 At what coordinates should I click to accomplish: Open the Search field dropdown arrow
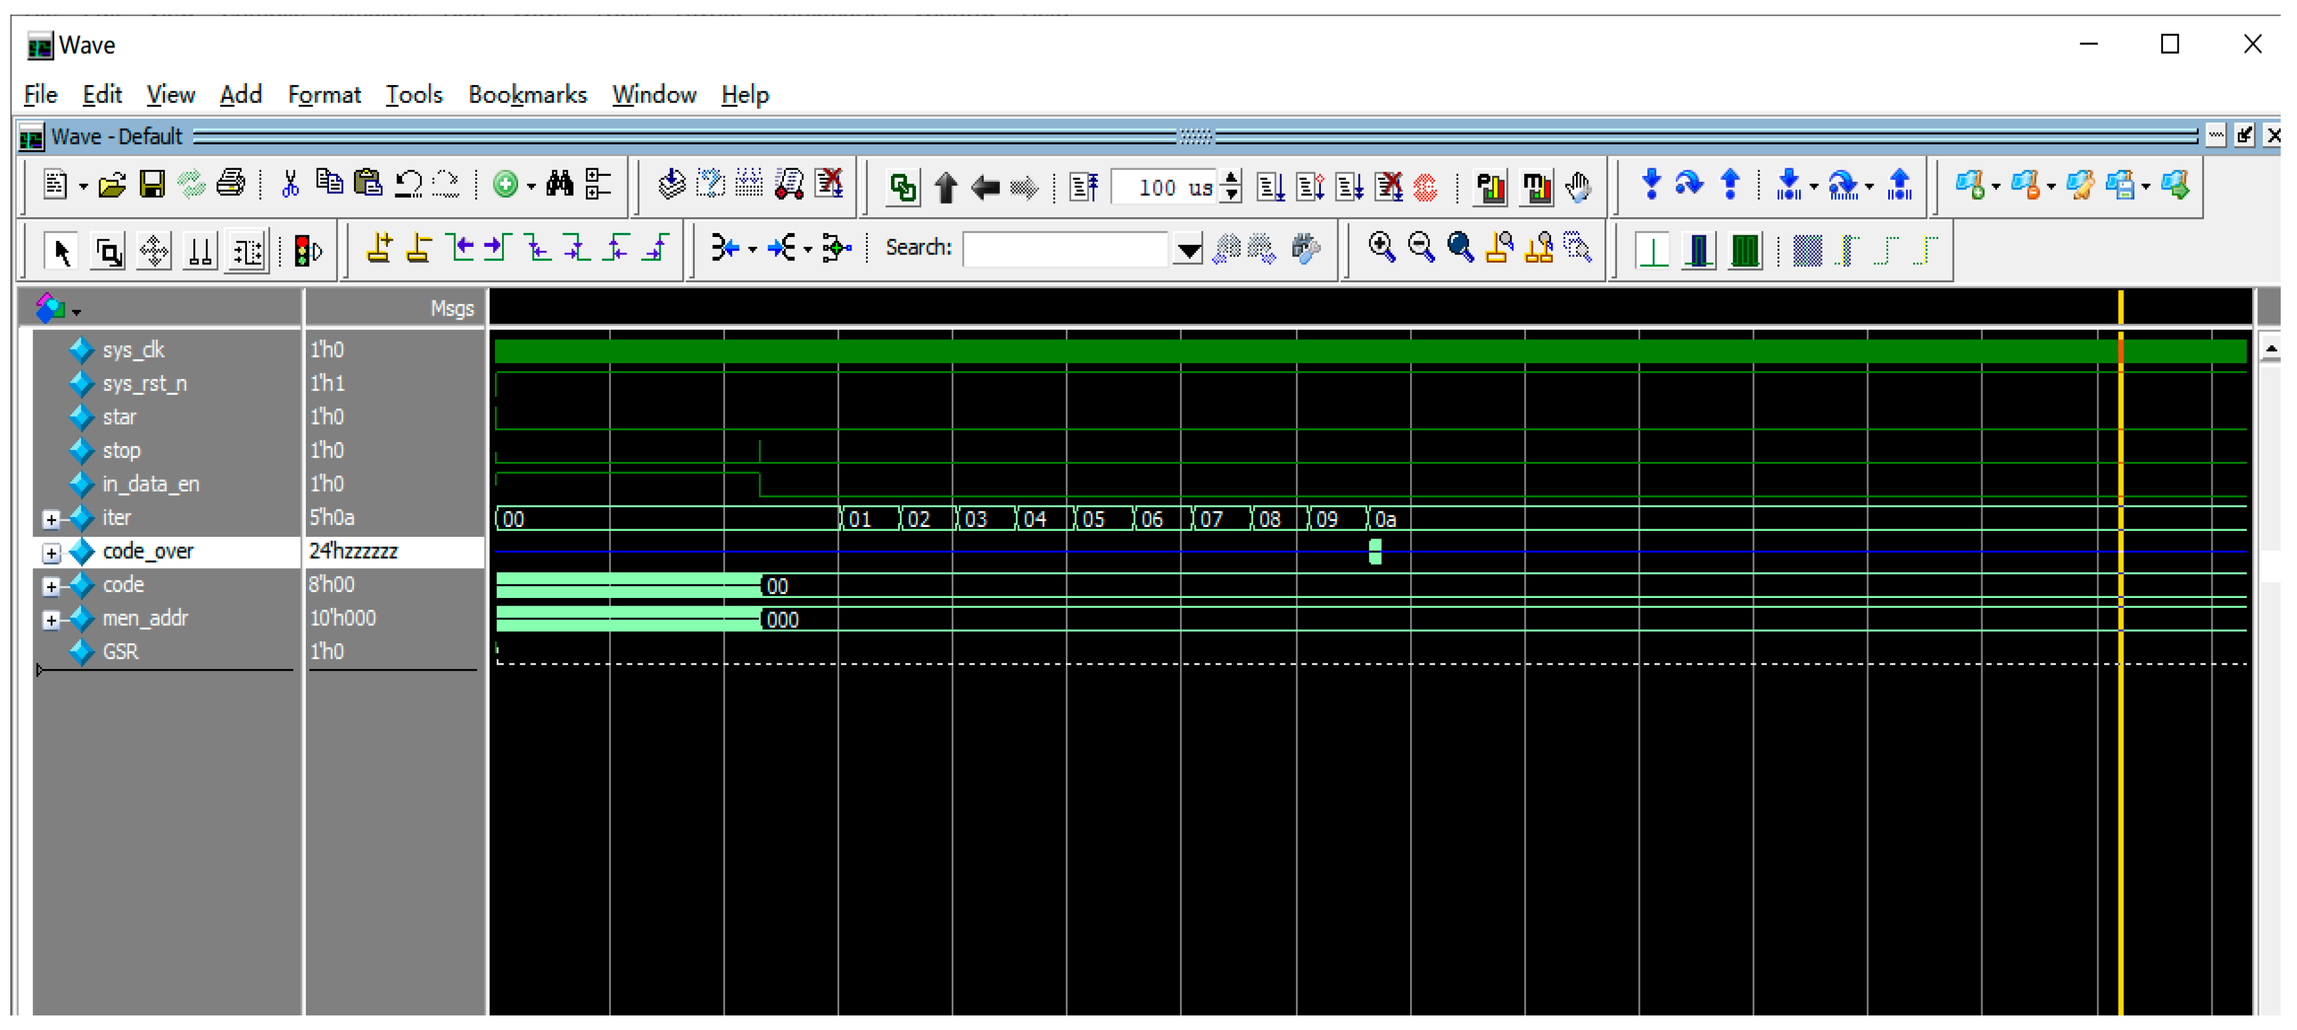(1187, 249)
